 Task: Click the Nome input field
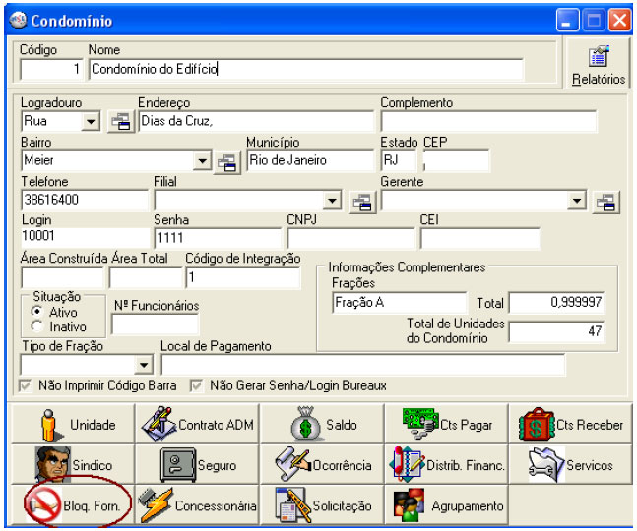[x=306, y=69]
